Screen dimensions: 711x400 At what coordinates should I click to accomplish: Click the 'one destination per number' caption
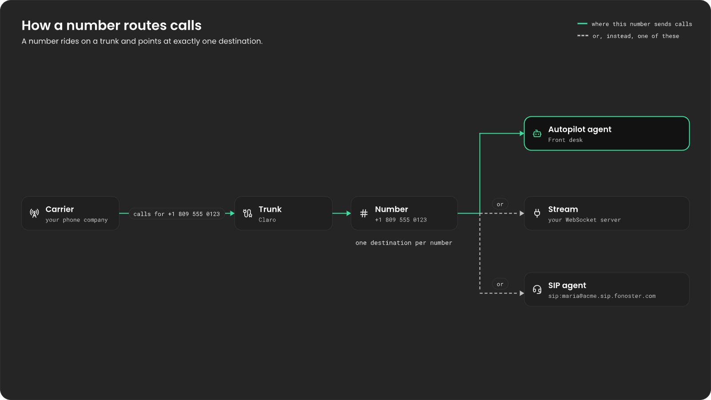tap(404, 243)
